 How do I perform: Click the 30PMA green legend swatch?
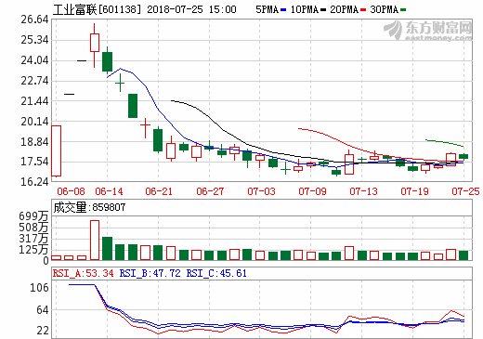pos(403,10)
